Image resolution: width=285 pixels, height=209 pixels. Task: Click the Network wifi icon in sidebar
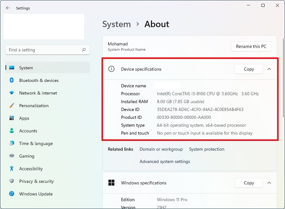pos(12,93)
